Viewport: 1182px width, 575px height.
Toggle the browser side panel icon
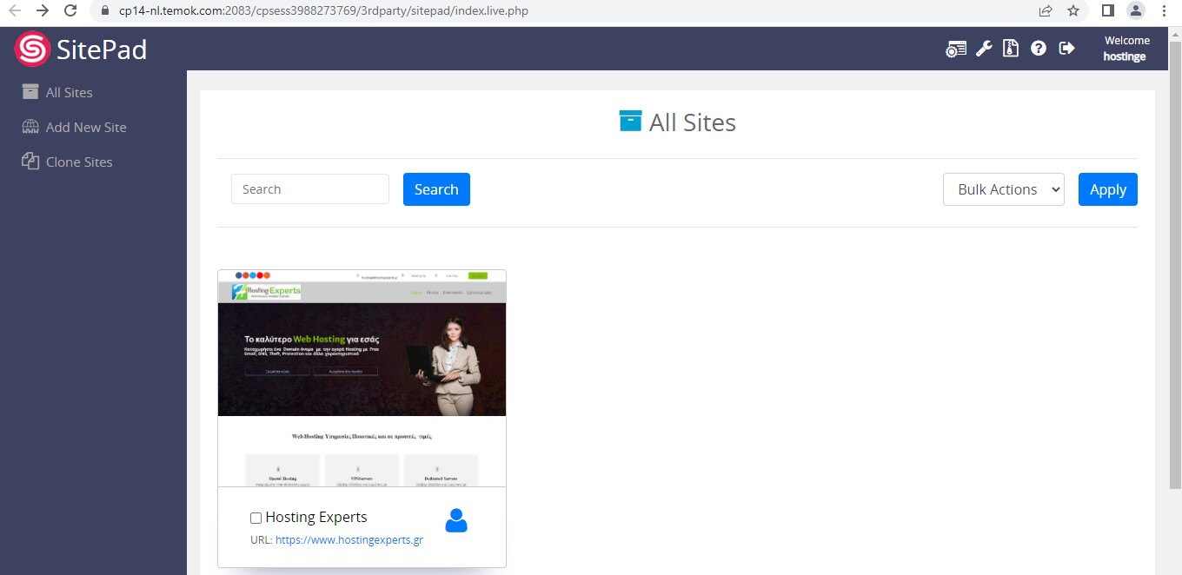tap(1108, 11)
